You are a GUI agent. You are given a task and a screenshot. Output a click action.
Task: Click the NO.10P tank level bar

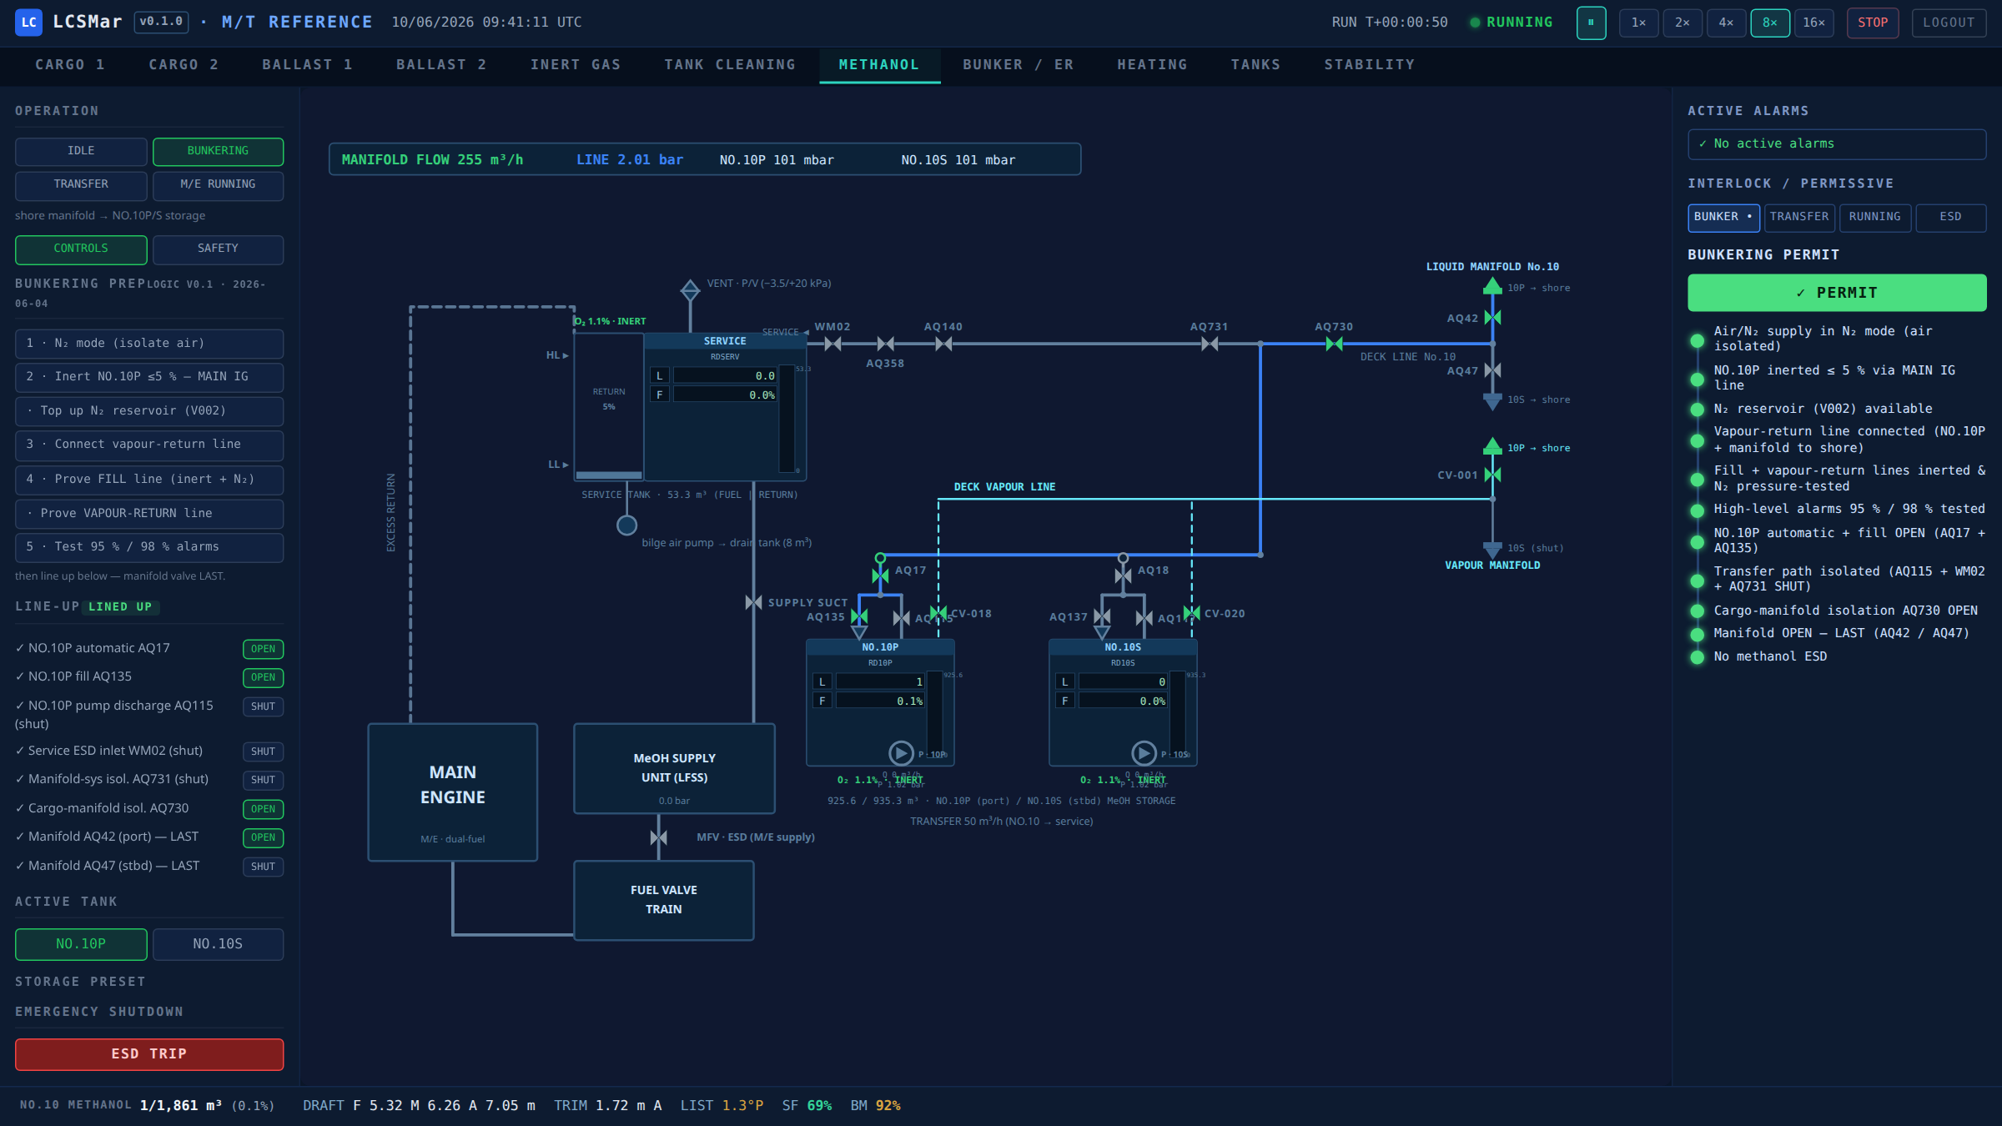tap(935, 713)
